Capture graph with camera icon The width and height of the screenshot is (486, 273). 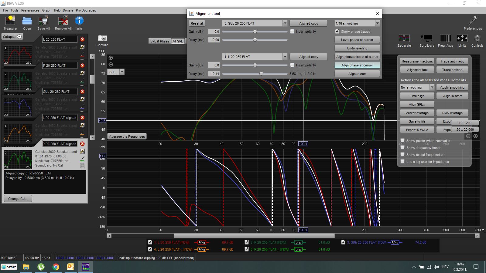[x=102, y=38]
